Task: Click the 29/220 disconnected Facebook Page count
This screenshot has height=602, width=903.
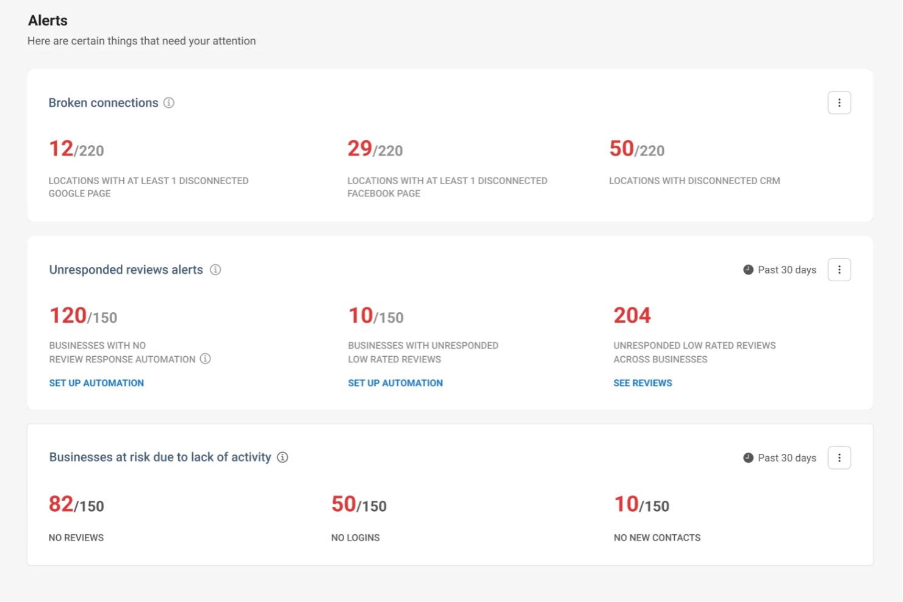Action: point(375,148)
